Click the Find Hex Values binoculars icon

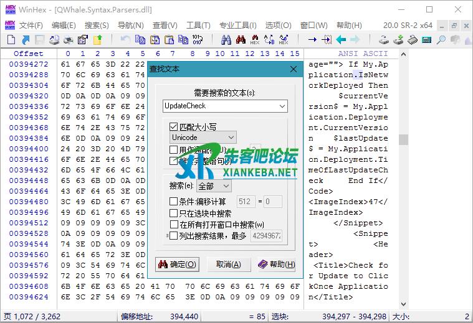coord(255,40)
